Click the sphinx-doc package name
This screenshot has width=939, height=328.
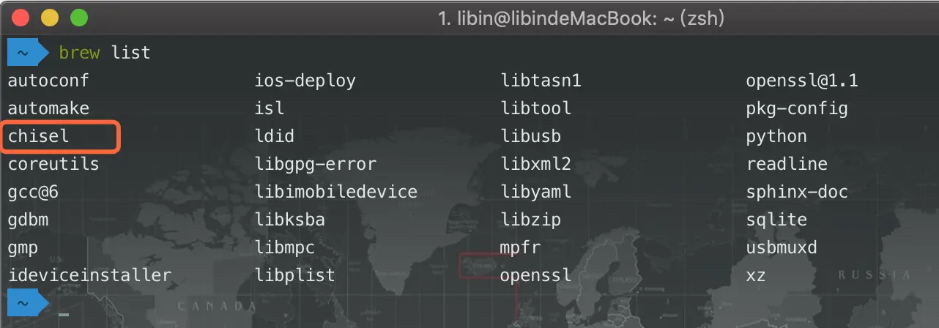(797, 192)
